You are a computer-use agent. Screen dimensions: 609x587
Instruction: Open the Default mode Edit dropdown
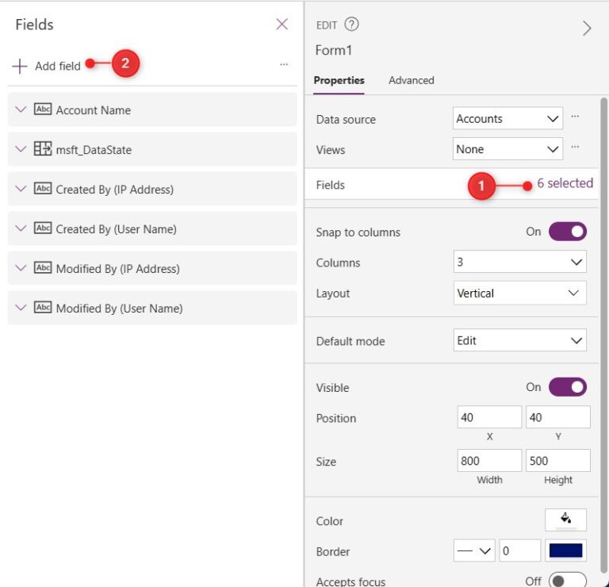point(520,340)
